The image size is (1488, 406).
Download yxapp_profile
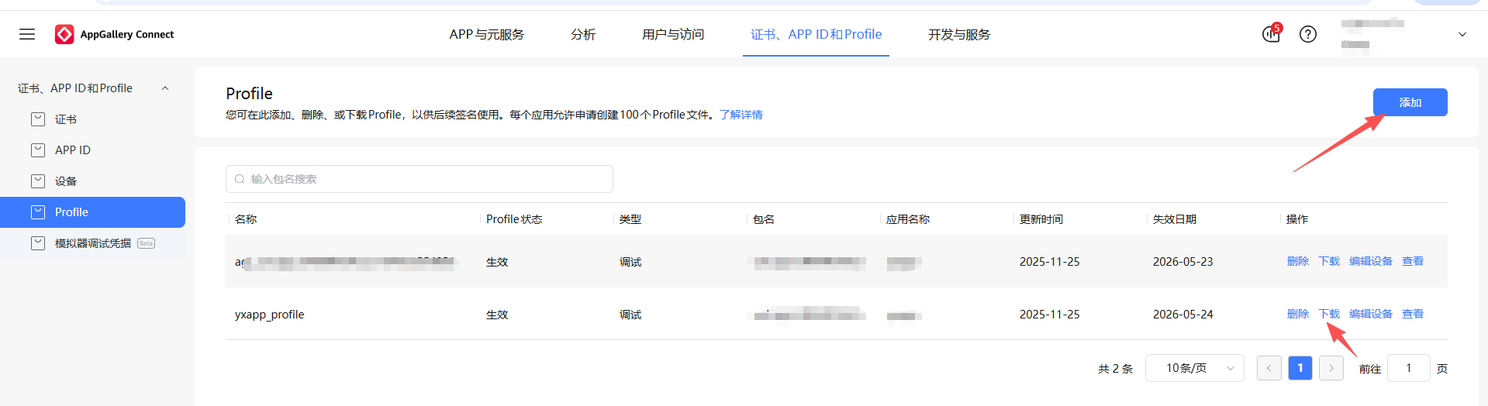pos(1329,314)
